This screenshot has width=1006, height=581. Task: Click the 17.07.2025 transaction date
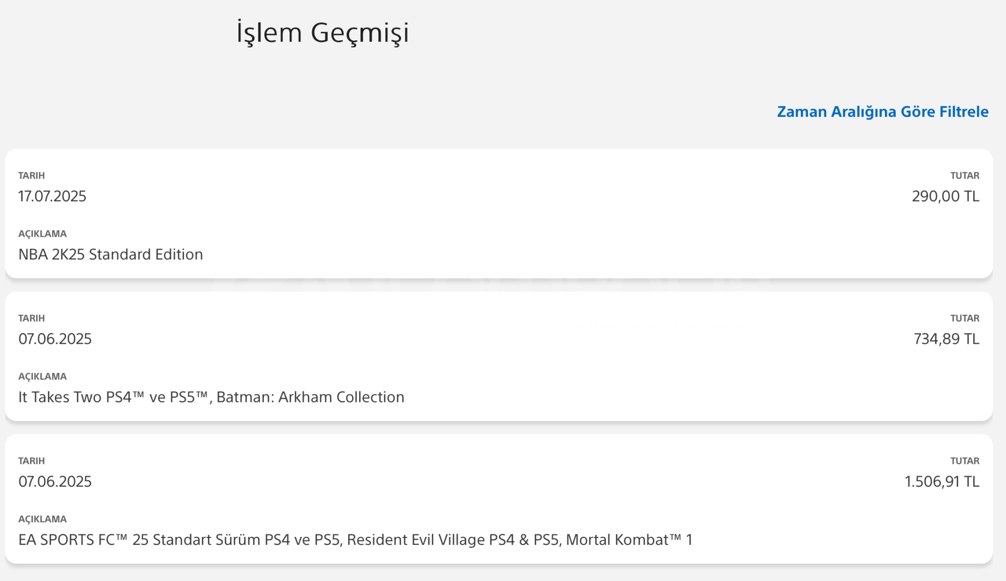pos(52,196)
